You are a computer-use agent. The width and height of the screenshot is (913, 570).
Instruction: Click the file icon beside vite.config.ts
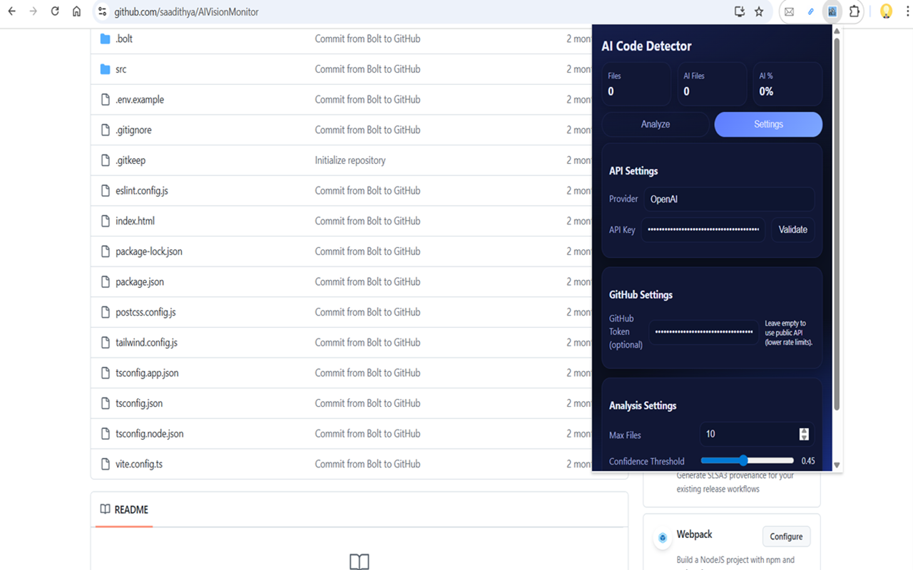click(106, 464)
